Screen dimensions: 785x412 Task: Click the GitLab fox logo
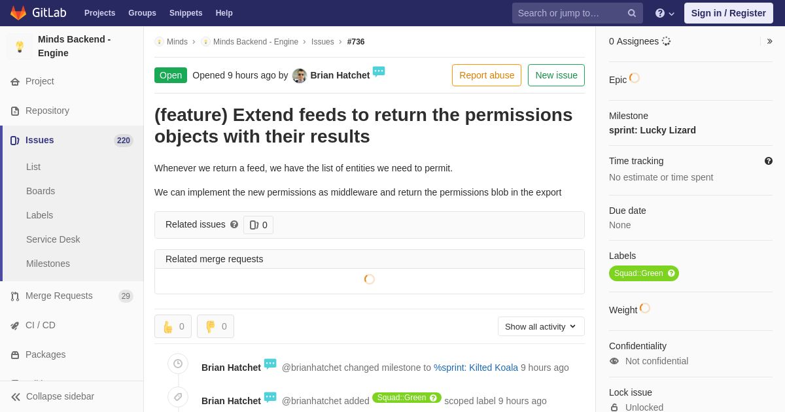point(18,13)
